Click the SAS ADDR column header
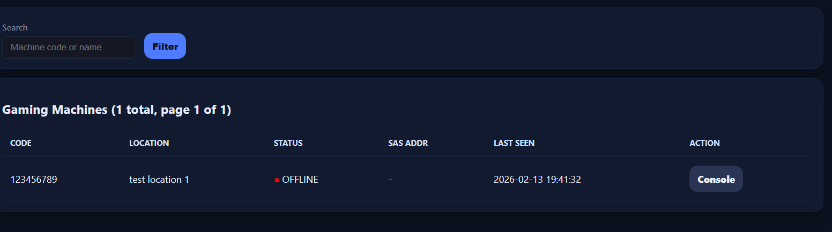 click(408, 143)
